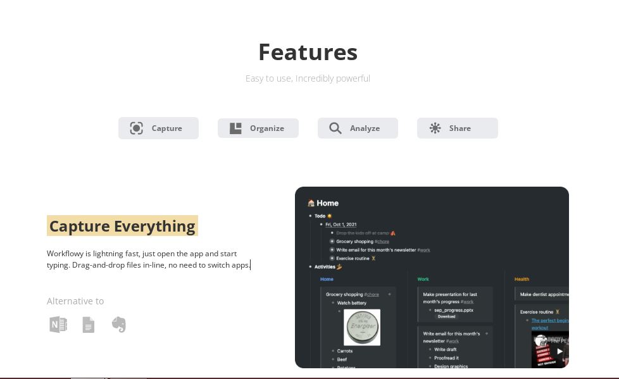Click the Analyze magnifier icon
Screen dimensions: 619x379
[335, 128]
